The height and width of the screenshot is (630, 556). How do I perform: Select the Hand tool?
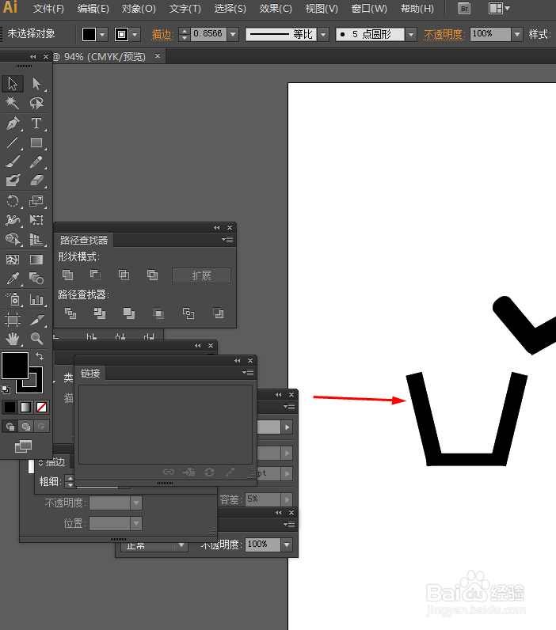(13, 339)
